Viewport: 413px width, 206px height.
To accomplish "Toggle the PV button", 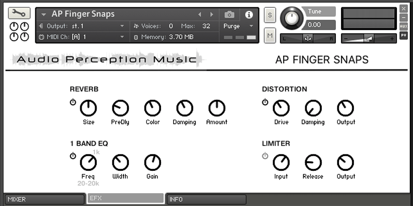I will pos(403,35).
